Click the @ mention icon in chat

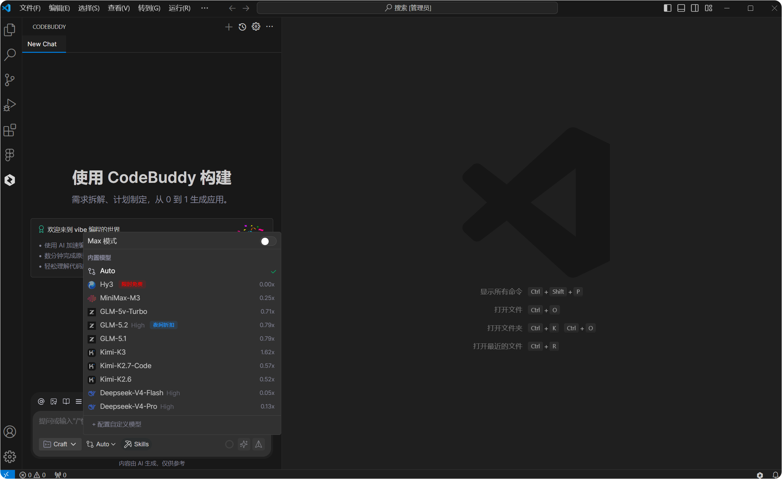(x=41, y=401)
